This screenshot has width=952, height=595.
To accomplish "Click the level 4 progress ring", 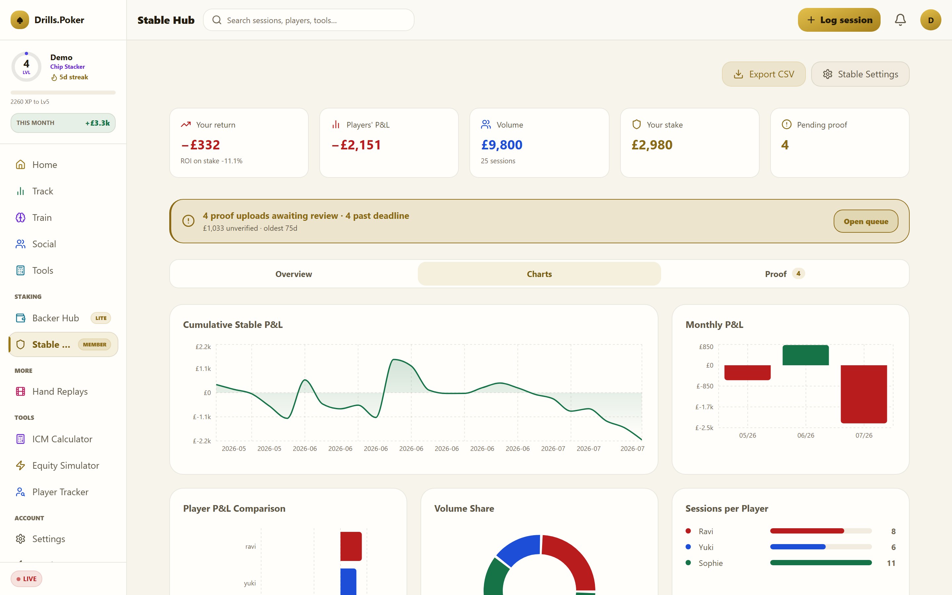I will [x=26, y=66].
